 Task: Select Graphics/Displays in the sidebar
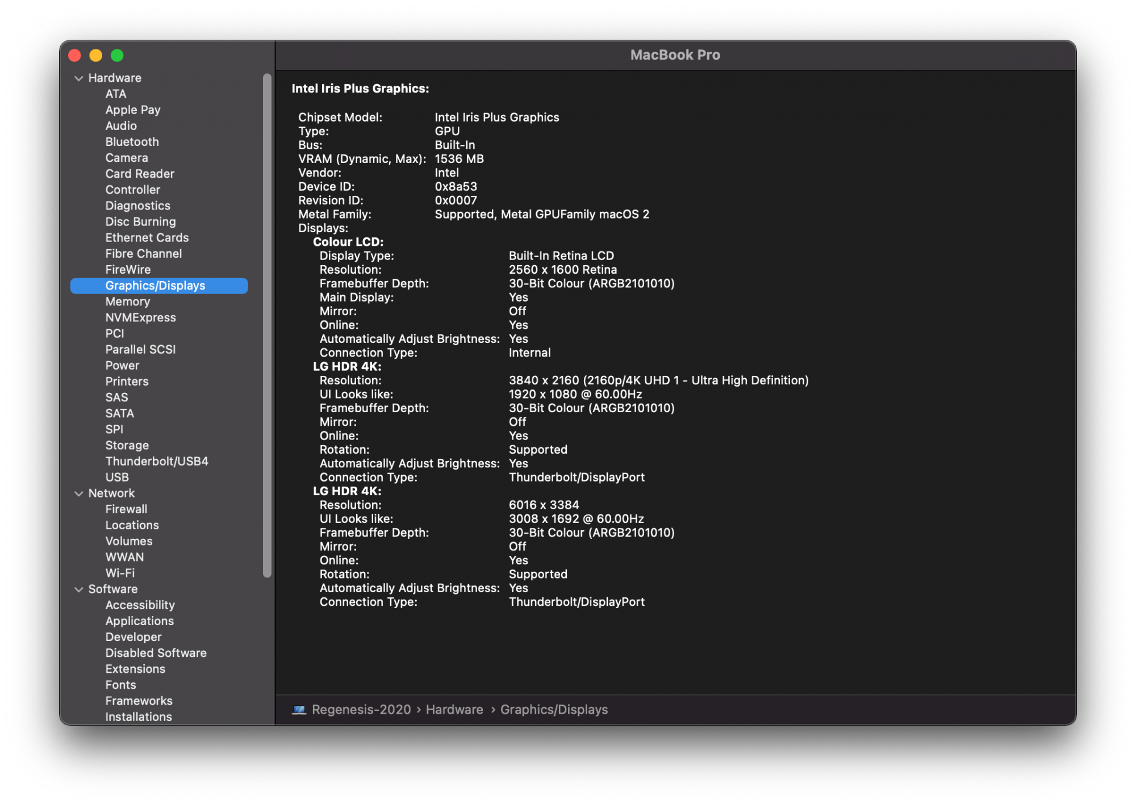156,285
